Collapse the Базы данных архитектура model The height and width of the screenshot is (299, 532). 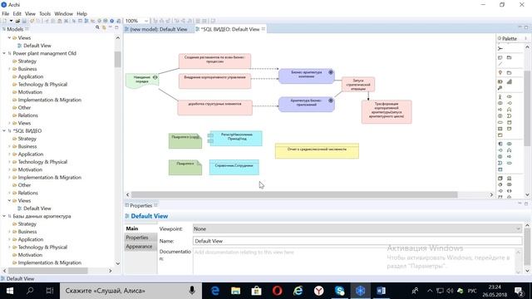click(x=4, y=216)
